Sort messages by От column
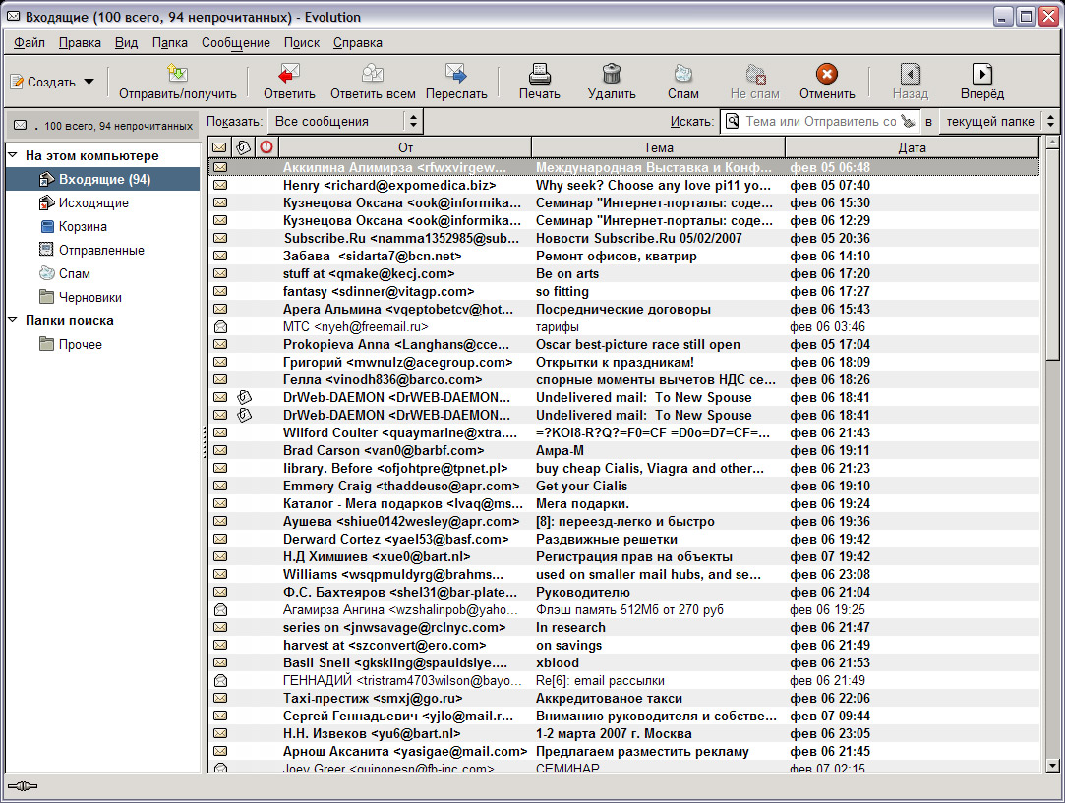This screenshot has height=803, width=1065. [405, 147]
